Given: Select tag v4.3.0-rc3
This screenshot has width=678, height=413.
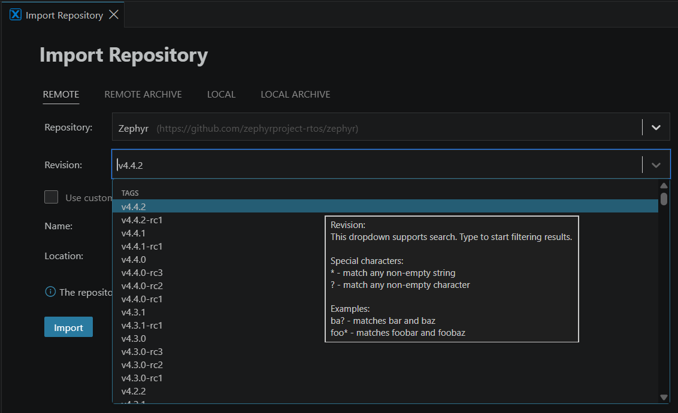Looking at the screenshot, I should click(x=385, y=352).
